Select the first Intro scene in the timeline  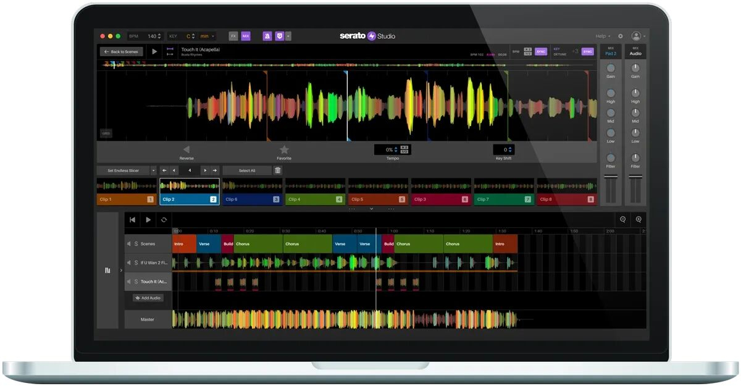pyautogui.click(x=184, y=244)
